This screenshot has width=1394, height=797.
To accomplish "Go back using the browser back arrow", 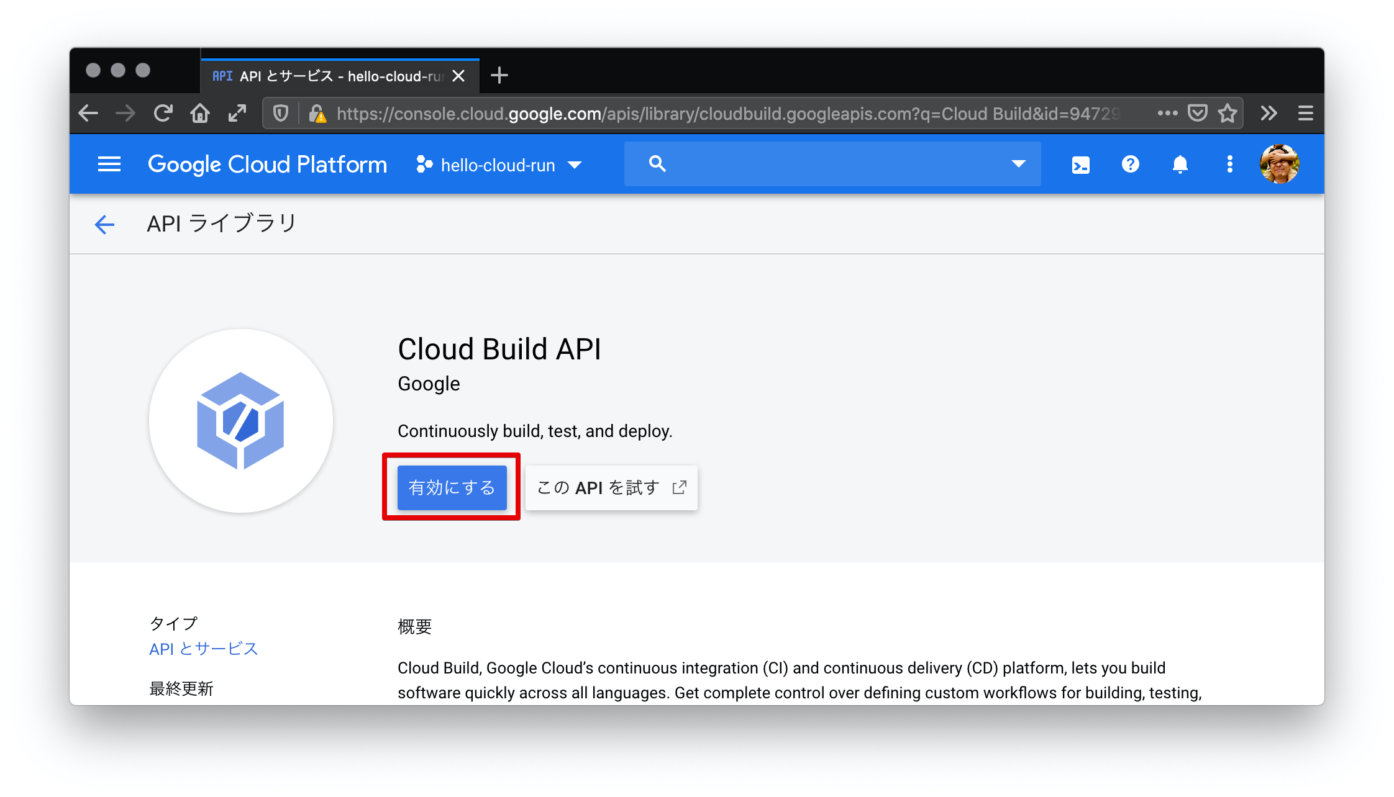I will pos(88,113).
